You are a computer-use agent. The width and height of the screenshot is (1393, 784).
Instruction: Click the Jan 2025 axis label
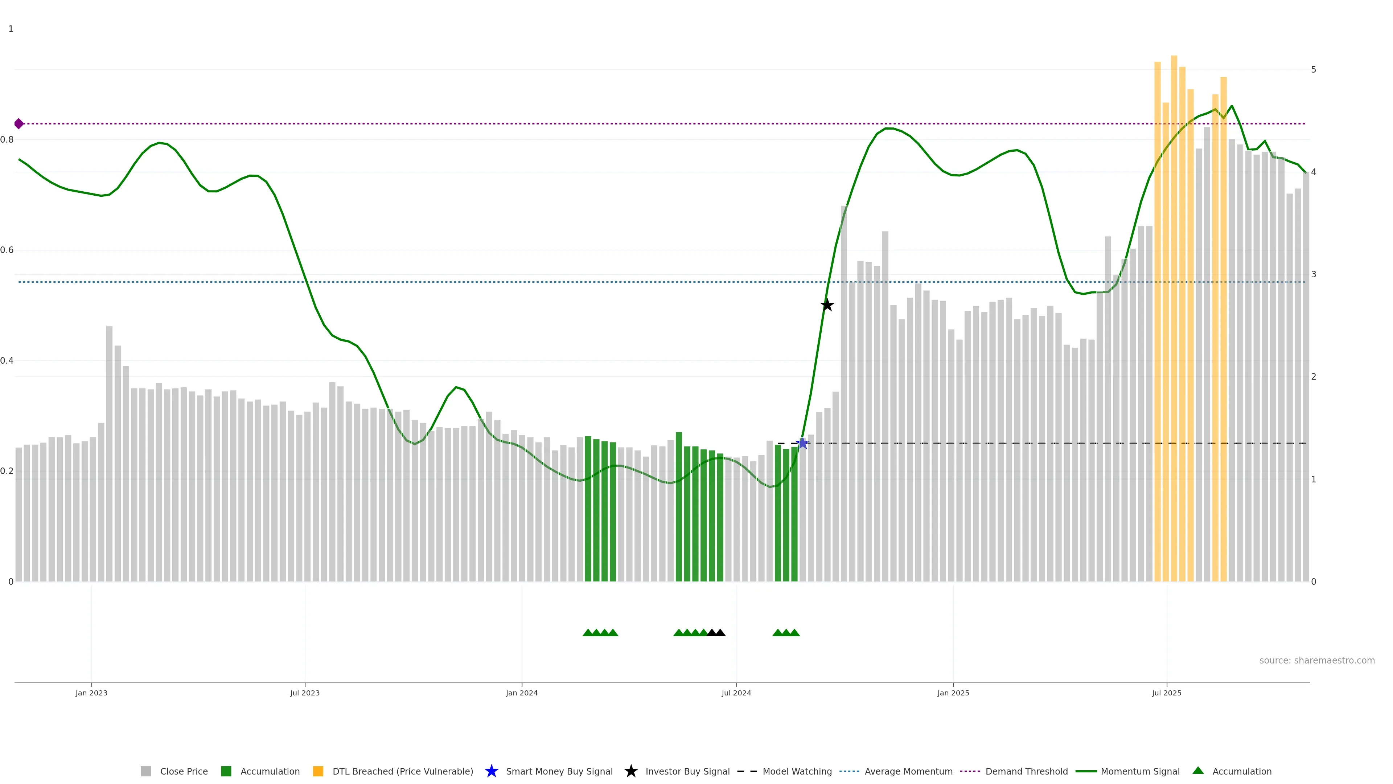(x=953, y=693)
